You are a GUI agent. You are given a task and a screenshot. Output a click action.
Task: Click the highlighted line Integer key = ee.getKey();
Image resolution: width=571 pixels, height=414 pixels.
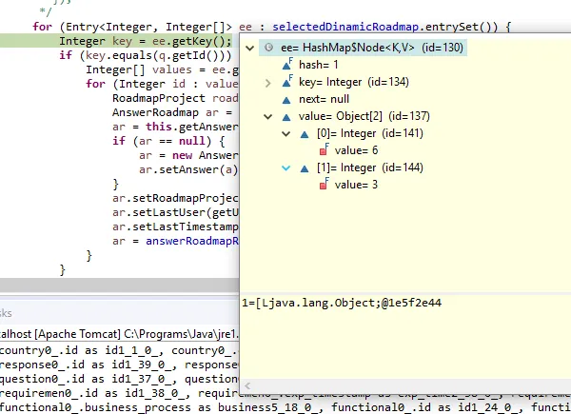[146, 41]
